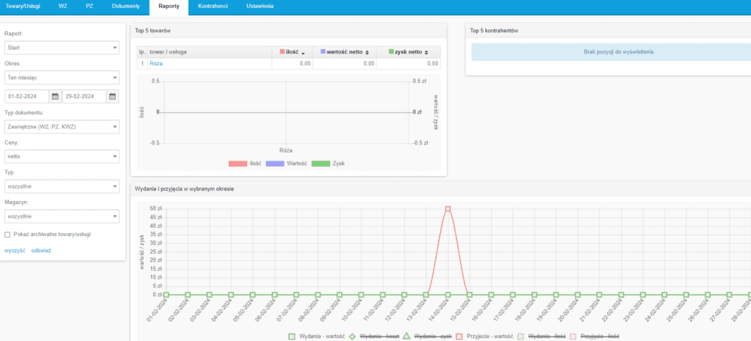Switch to the Kontrahenci tab
This screenshot has width=751, height=341.
pyautogui.click(x=213, y=6)
